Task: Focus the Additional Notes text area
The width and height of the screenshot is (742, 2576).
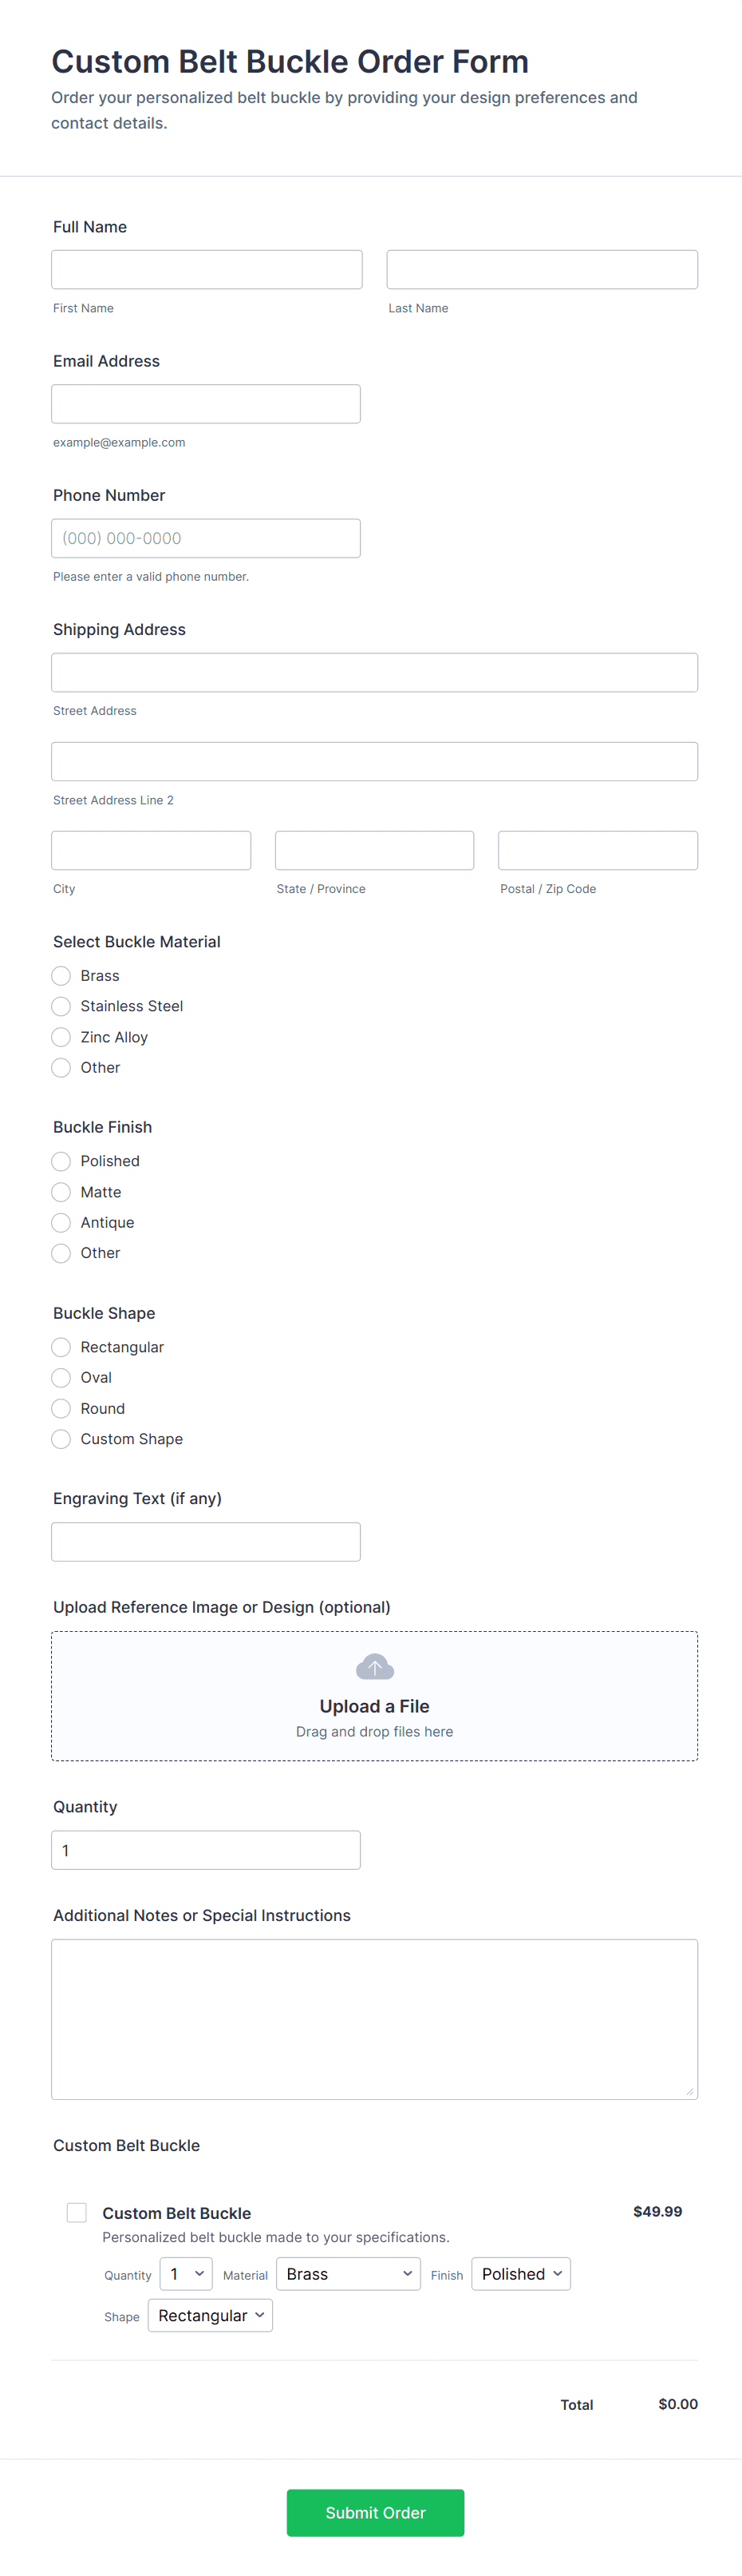Action: tap(374, 2019)
